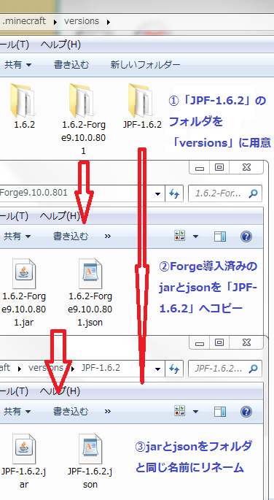The height and width of the screenshot is (500, 274).
Task: Select the JPF-1.6.2.jar file
Action: [x=24, y=461]
